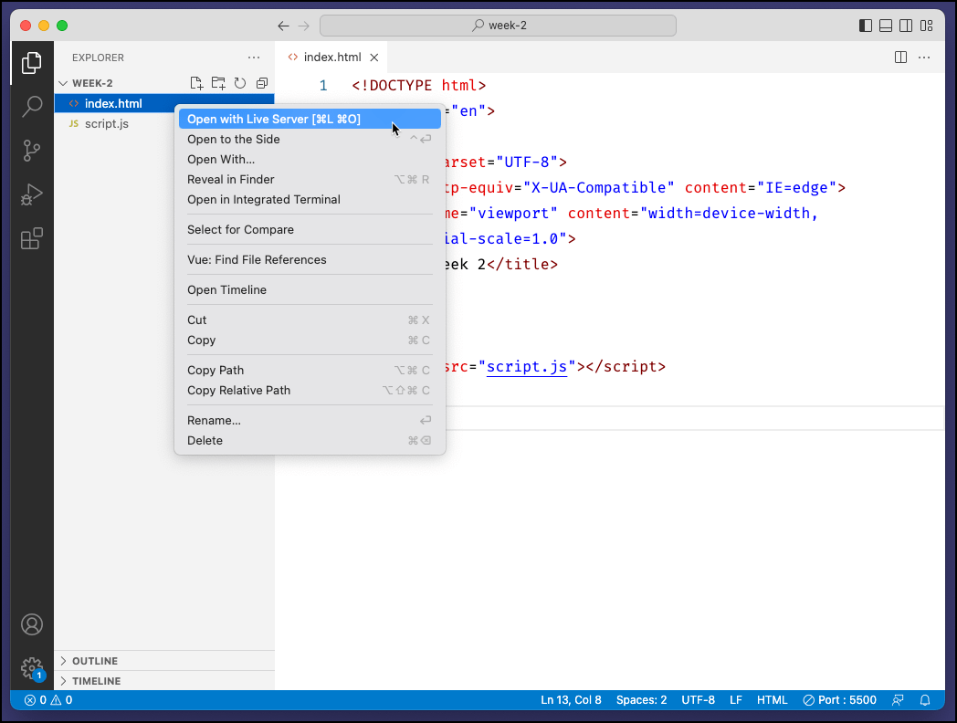The width and height of the screenshot is (957, 723).
Task: Open the Source Control view
Action: tap(32, 151)
